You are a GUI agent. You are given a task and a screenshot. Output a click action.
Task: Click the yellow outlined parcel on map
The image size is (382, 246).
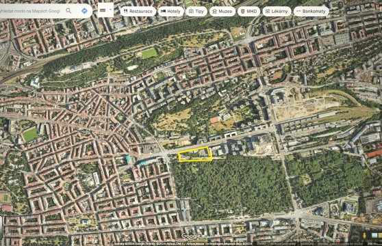pyautogui.click(x=195, y=154)
